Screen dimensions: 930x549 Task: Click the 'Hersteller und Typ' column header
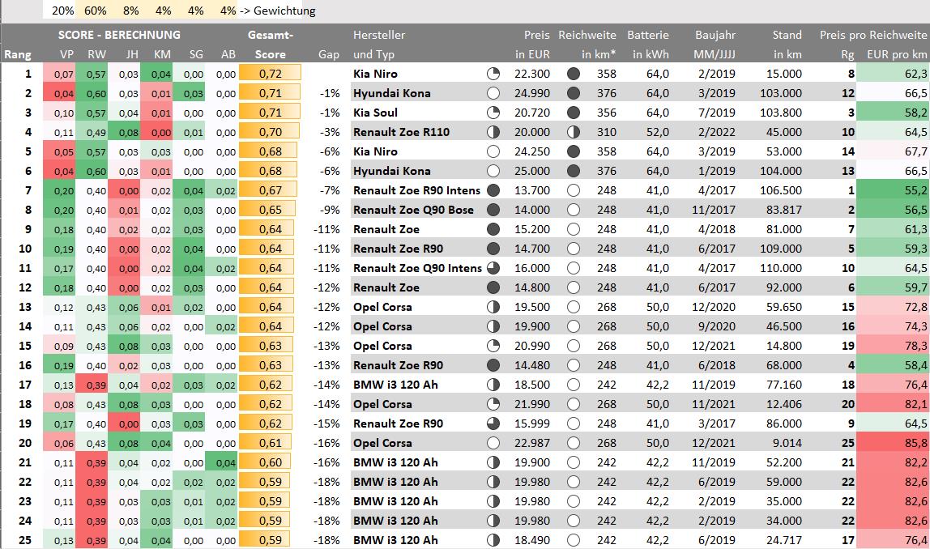pos(379,45)
